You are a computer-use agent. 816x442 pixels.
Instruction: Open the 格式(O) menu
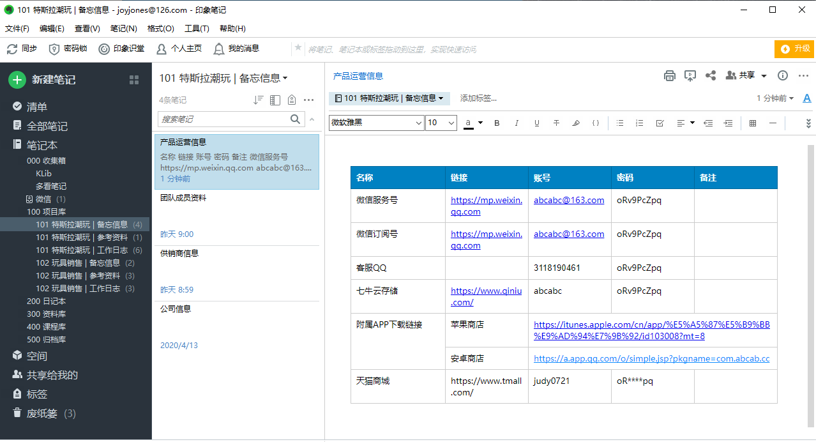[x=161, y=29]
